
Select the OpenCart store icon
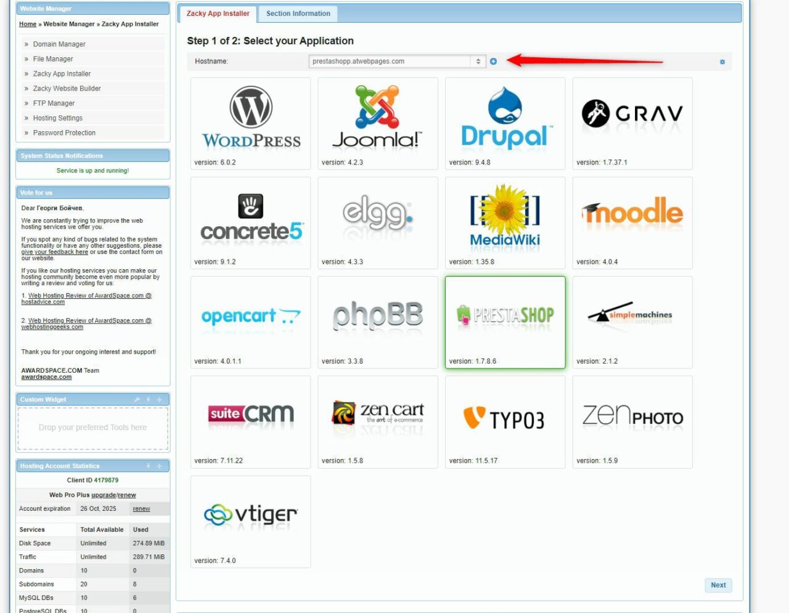click(250, 316)
